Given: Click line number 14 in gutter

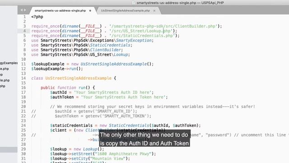Looking at the screenshot, I should click(x=23, y=78).
